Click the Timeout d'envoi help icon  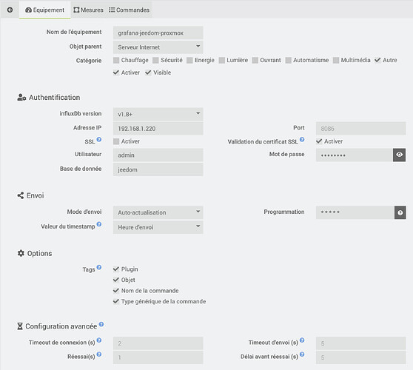[x=302, y=340]
